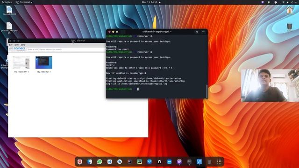Open the purple screen recorder dock icon

coord(179,162)
